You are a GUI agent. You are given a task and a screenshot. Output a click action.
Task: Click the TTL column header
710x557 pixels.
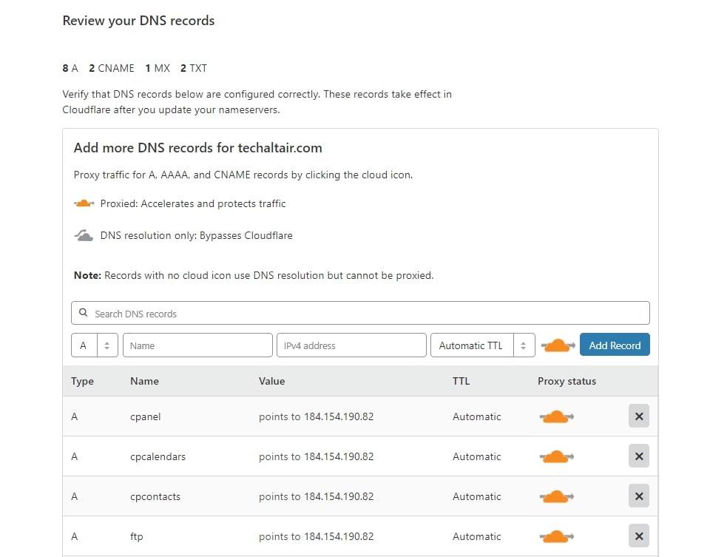click(x=461, y=381)
